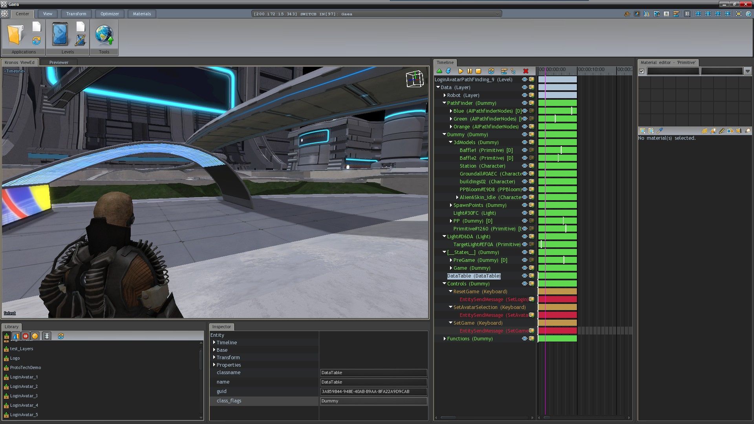Click the Tools globe icon
Image resolution: width=754 pixels, height=424 pixels.
pos(104,35)
